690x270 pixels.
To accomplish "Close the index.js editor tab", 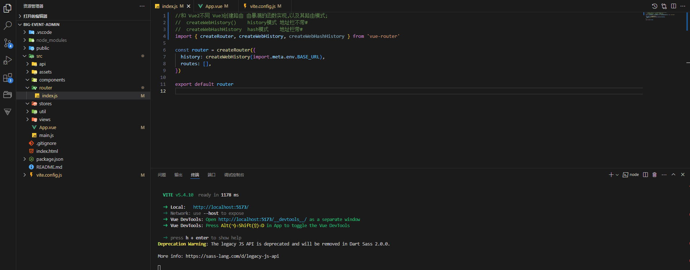I will 189,6.
